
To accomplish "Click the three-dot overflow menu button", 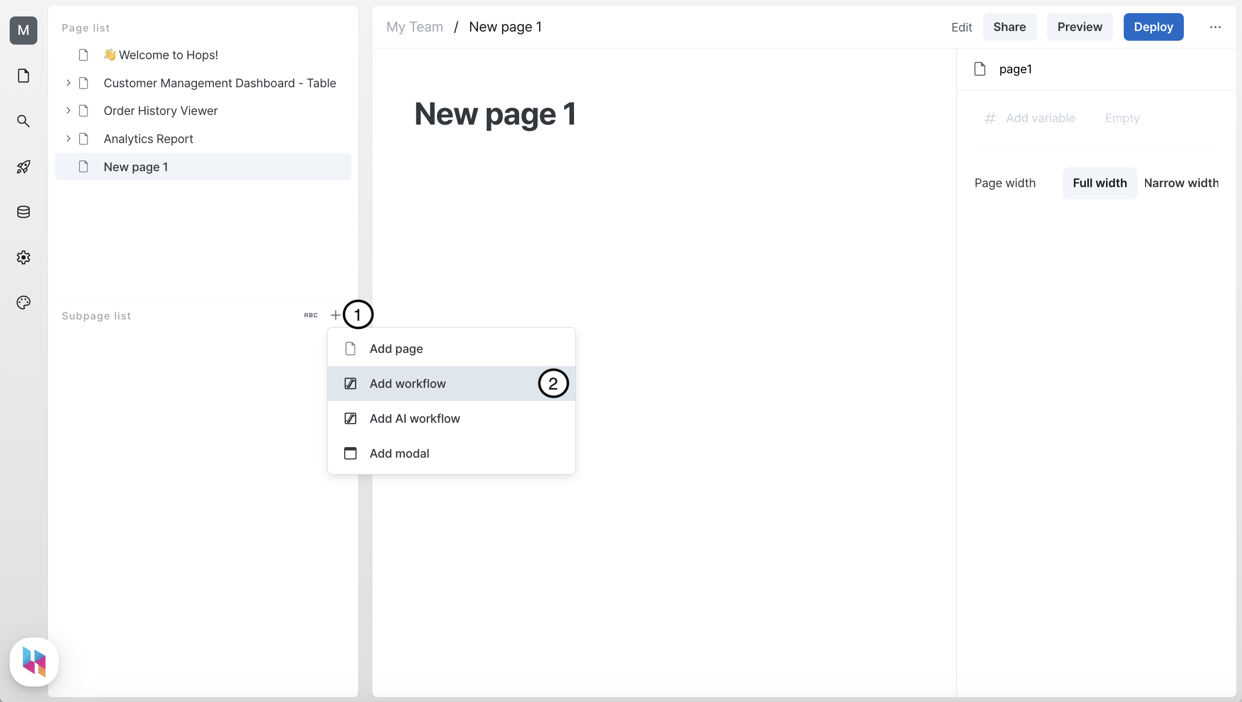I will point(1215,27).
